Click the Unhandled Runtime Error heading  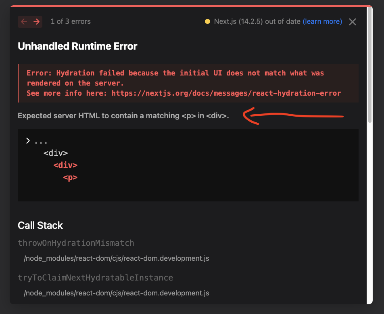[77, 46]
